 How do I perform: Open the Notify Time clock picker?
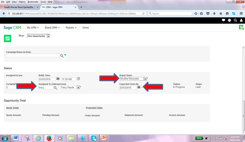78,79
